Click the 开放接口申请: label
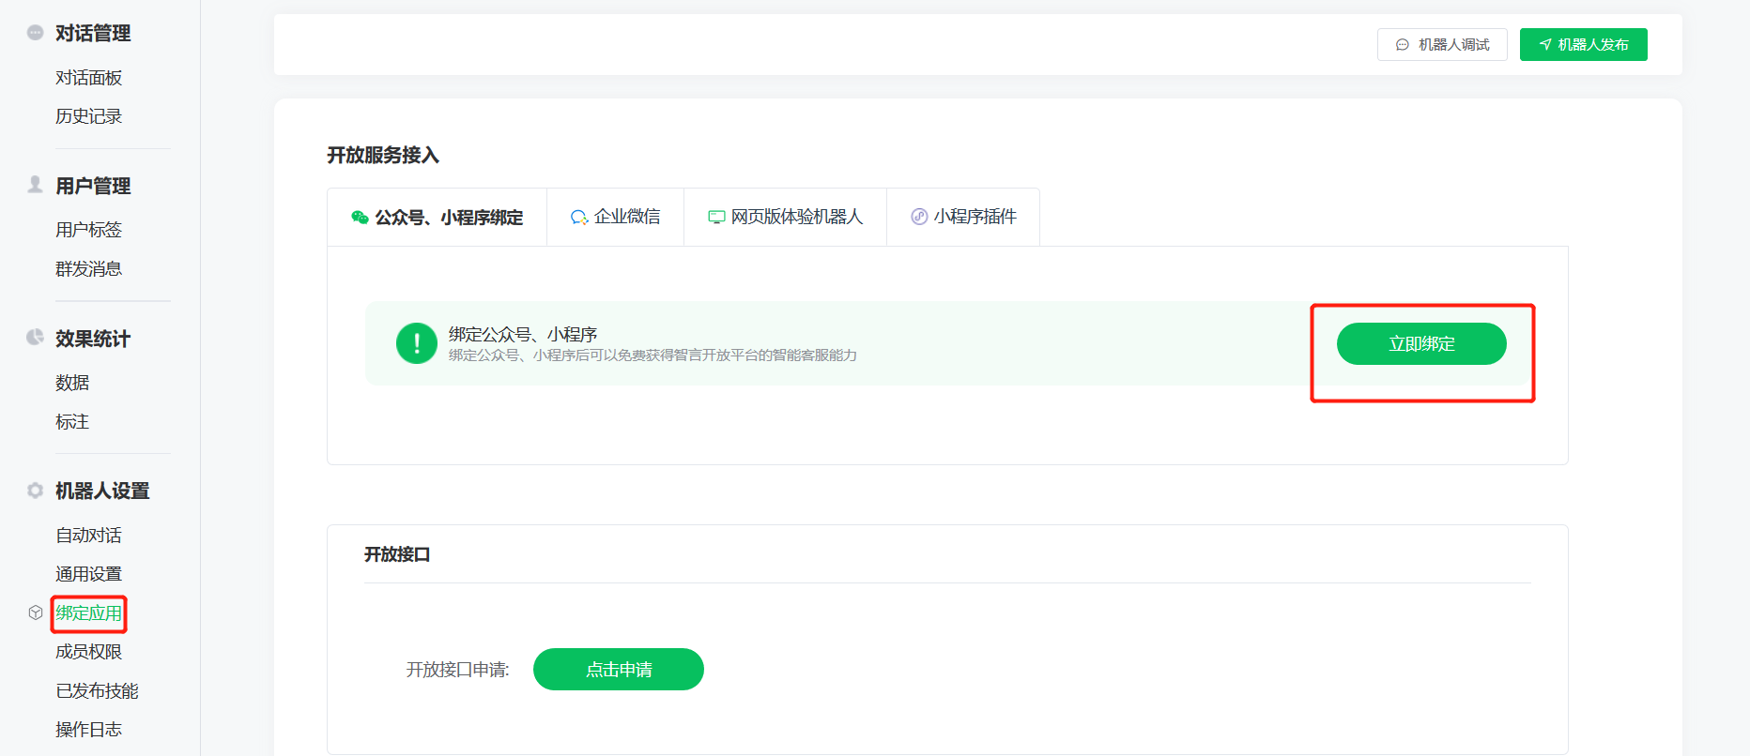This screenshot has height=756, width=1750. pos(457,670)
